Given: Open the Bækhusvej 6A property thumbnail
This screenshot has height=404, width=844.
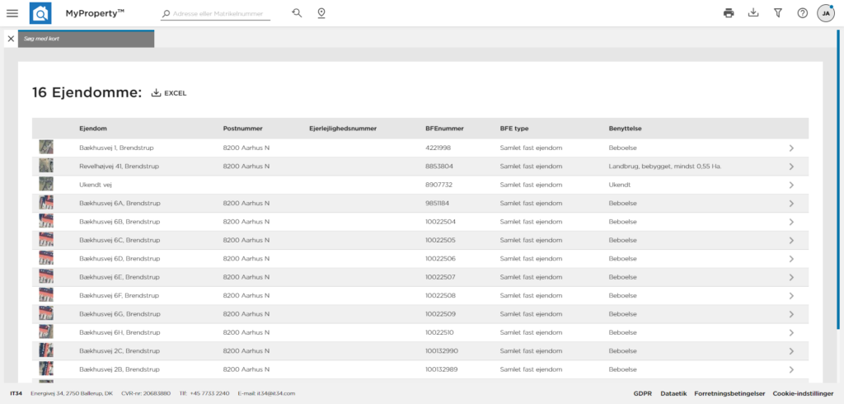Looking at the screenshot, I should (x=46, y=203).
